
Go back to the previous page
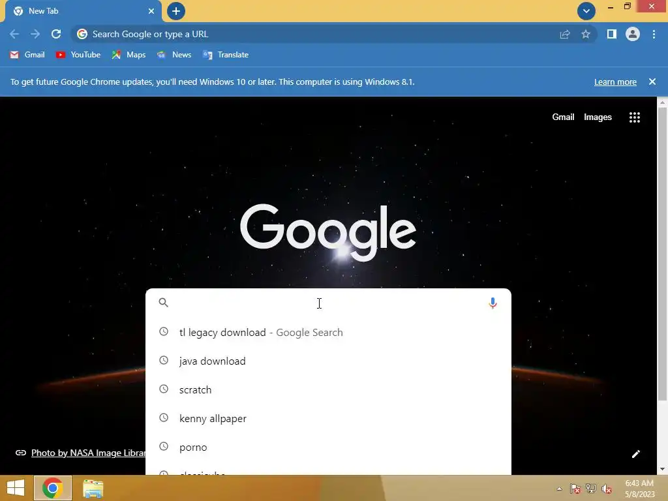coord(14,34)
